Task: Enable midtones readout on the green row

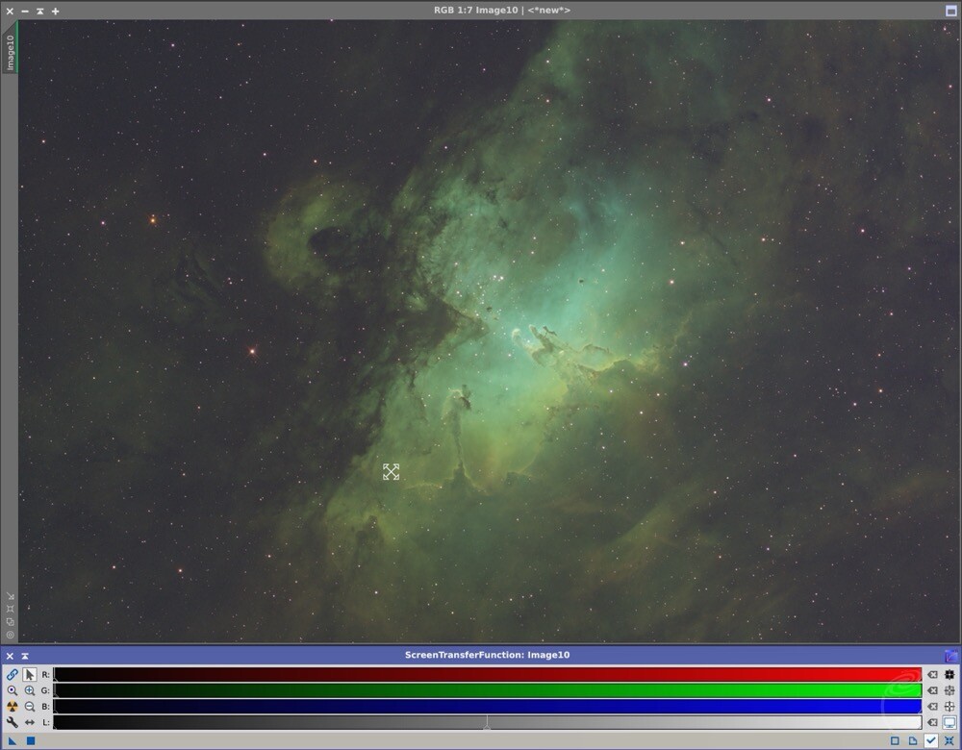Action: point(949,690)
